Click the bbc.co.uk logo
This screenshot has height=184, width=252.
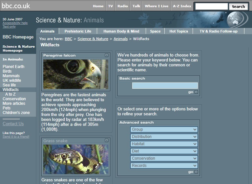point(16,6)
